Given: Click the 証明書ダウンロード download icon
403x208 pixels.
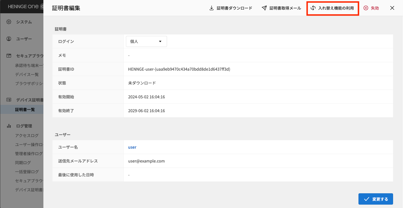Looking at the screenshot, I should [212, 8].
